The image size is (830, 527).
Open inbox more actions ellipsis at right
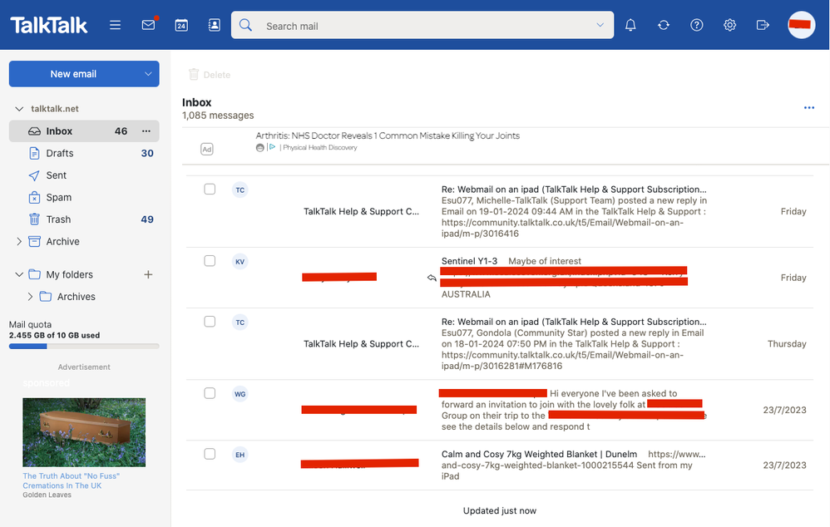click(809, 107)
